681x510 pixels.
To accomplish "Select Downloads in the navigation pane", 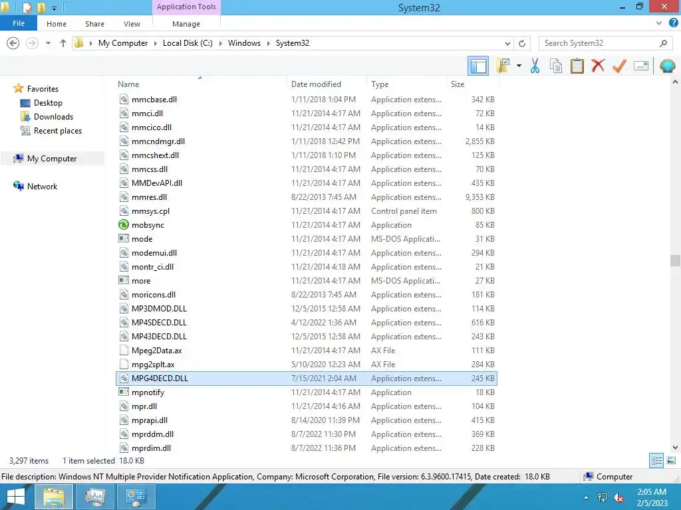I will pyautogui.click(x=53, y=117).
